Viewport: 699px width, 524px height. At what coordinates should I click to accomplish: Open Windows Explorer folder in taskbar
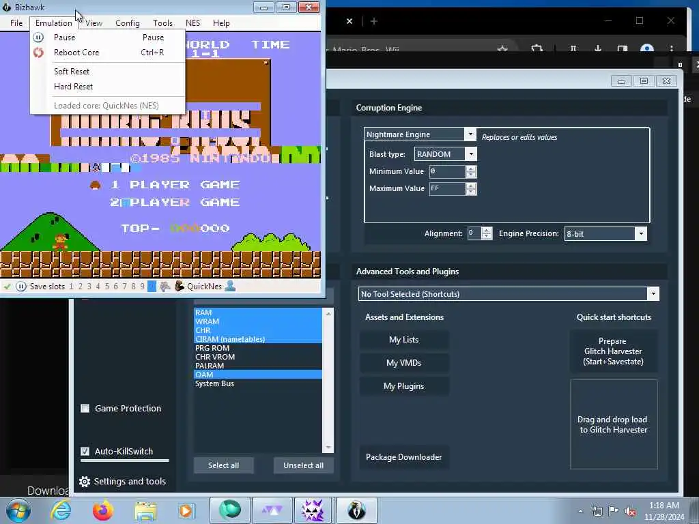pyautogui.click(x=145, y=511)
